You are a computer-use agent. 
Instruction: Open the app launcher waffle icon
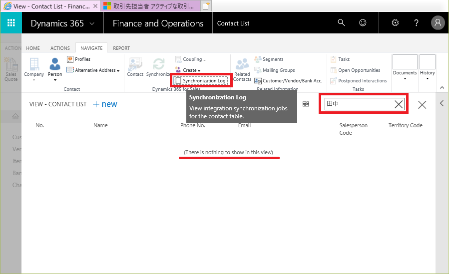point(11,22)
